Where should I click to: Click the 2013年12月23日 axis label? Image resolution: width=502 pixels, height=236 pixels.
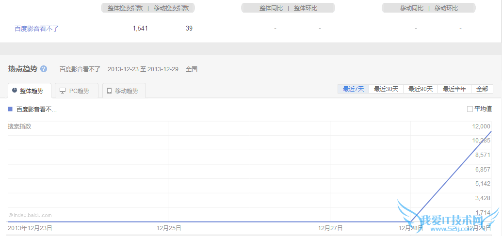point(30,228)
